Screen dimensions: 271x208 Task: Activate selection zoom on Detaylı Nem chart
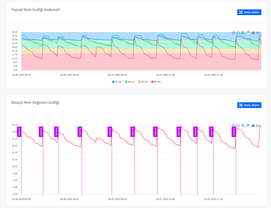click(x=243, y=126)
